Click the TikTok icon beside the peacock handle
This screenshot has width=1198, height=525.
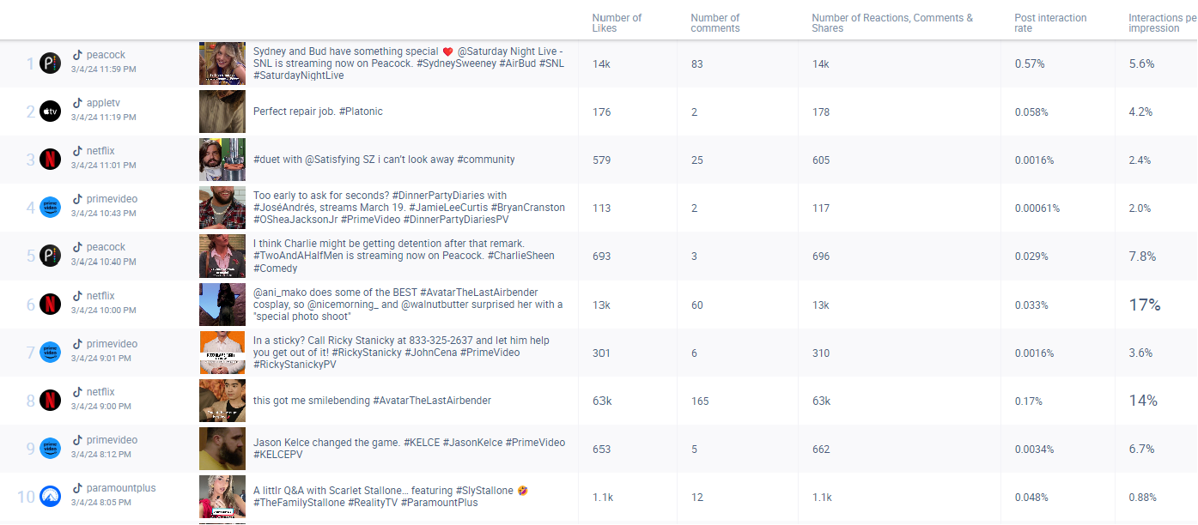coord(77,54)
